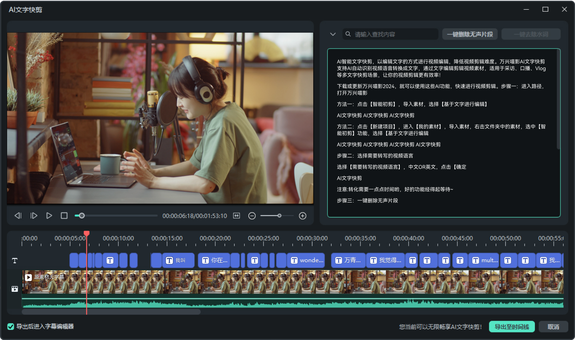Cancel the dialog with 取消
The image size is (575, 340).
[554, 327]
